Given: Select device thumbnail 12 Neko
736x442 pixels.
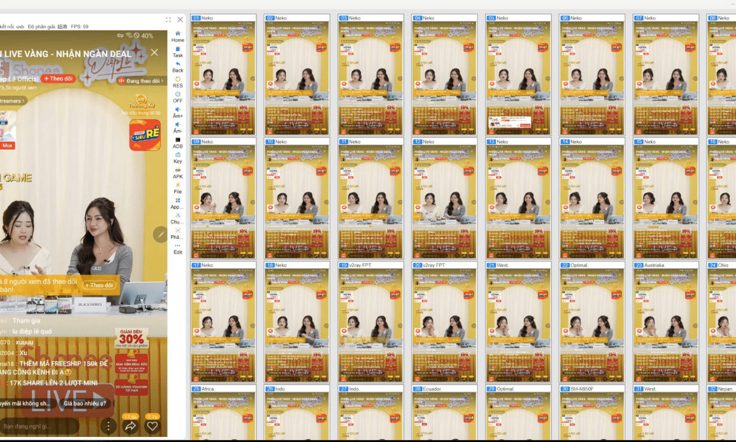Looking at the screenshot, I should 445,198.
